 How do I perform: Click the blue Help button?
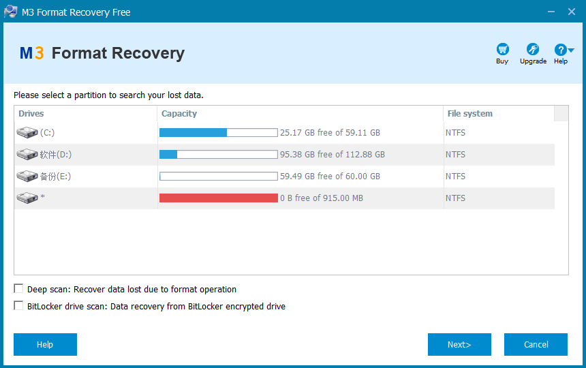tap(45, 344)
